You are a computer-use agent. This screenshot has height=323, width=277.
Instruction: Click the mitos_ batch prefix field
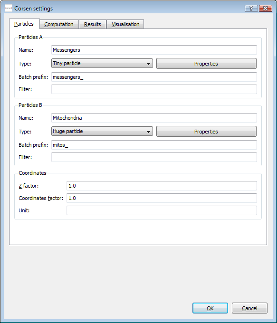tap(154, 145)
